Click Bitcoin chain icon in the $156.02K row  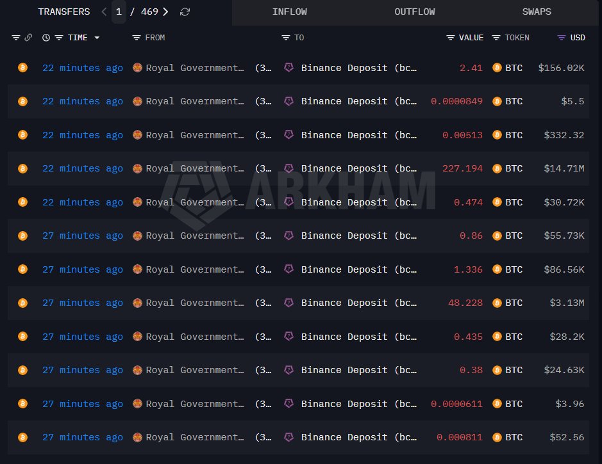22,68
